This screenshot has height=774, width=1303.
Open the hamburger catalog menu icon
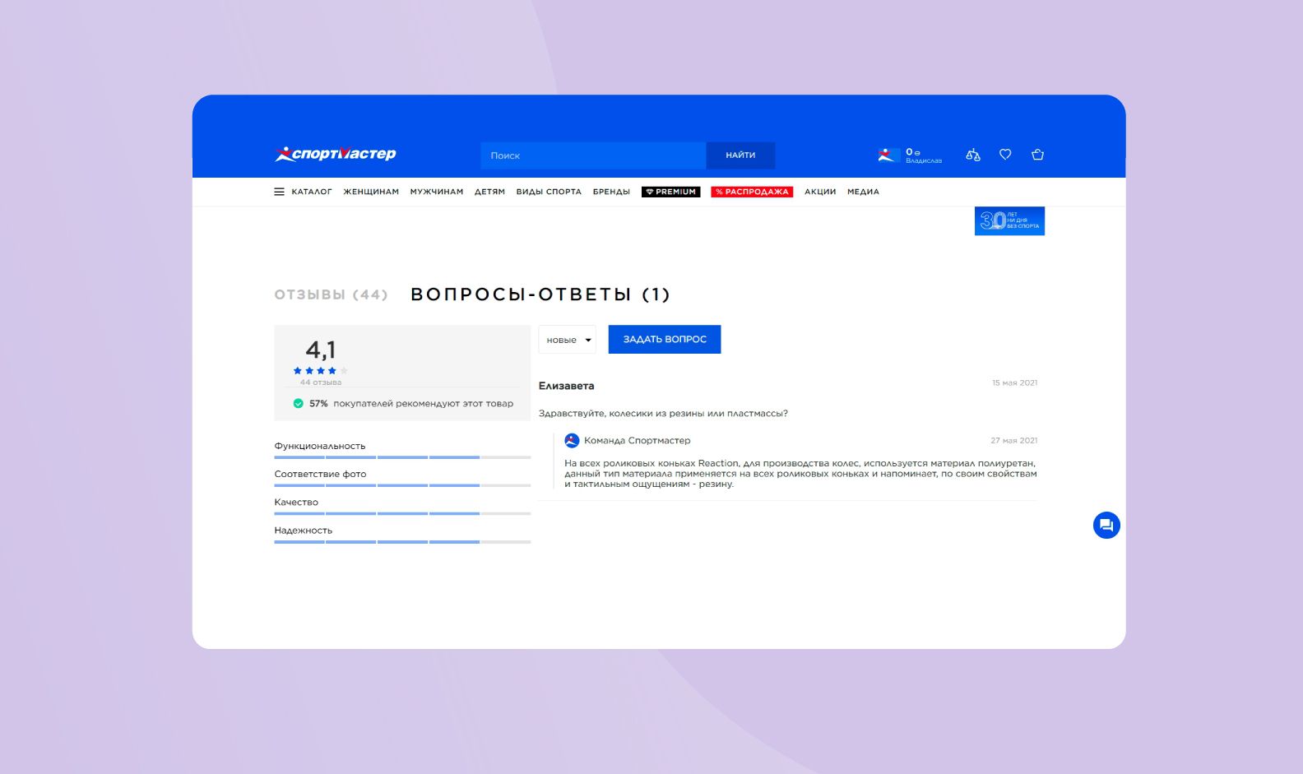[279, 192]
